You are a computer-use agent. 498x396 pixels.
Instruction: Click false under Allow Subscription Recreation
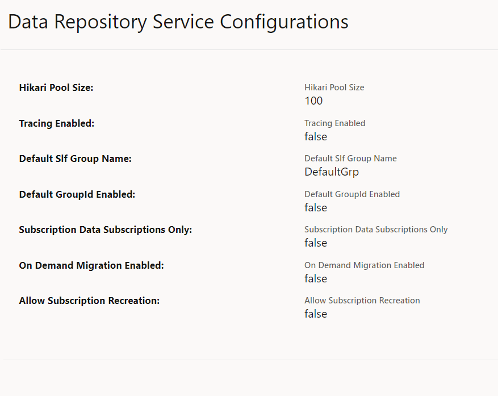[315, 314]
